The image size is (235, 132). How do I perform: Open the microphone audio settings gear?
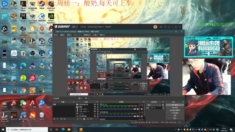[x=142, y=109]
